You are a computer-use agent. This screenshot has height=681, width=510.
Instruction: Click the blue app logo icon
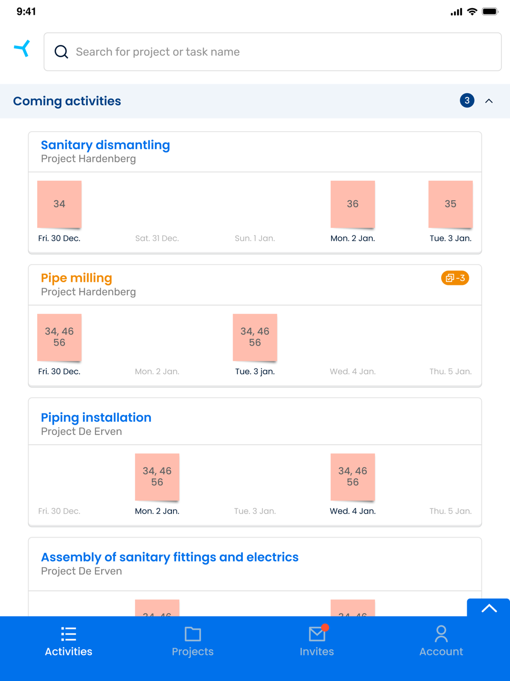pyautogui.click(x=22, y=49)
